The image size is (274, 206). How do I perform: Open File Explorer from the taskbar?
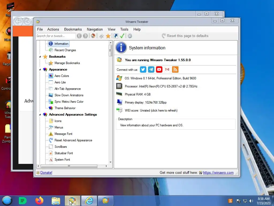[x=56, y=201]
